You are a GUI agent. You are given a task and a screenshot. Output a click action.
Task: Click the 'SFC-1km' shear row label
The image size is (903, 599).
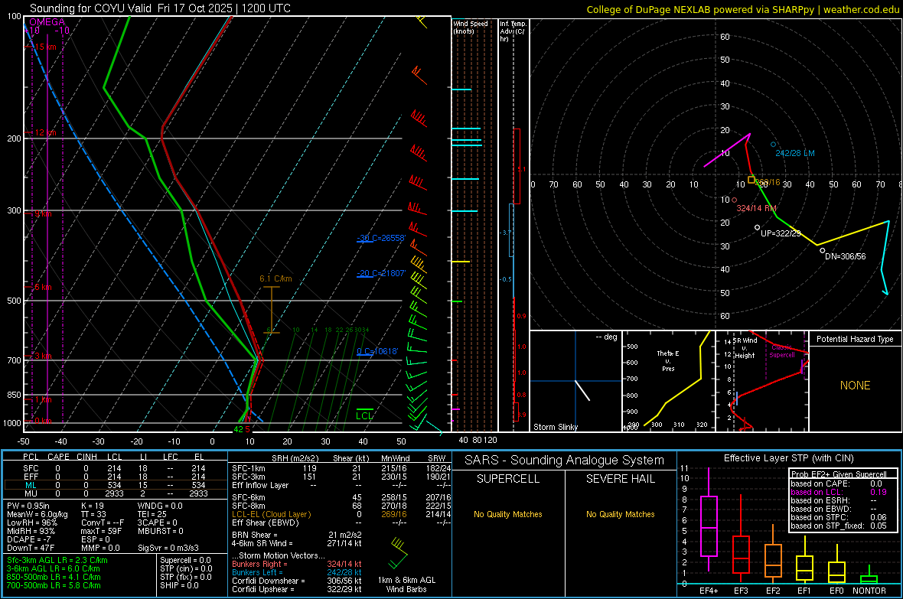[248, 468]
